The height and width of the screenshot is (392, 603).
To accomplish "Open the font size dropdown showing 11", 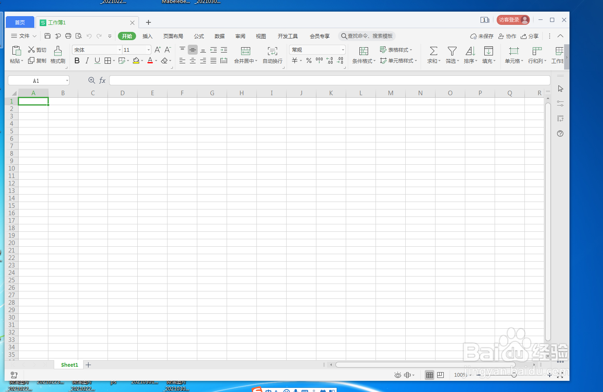I will point(148,50).
